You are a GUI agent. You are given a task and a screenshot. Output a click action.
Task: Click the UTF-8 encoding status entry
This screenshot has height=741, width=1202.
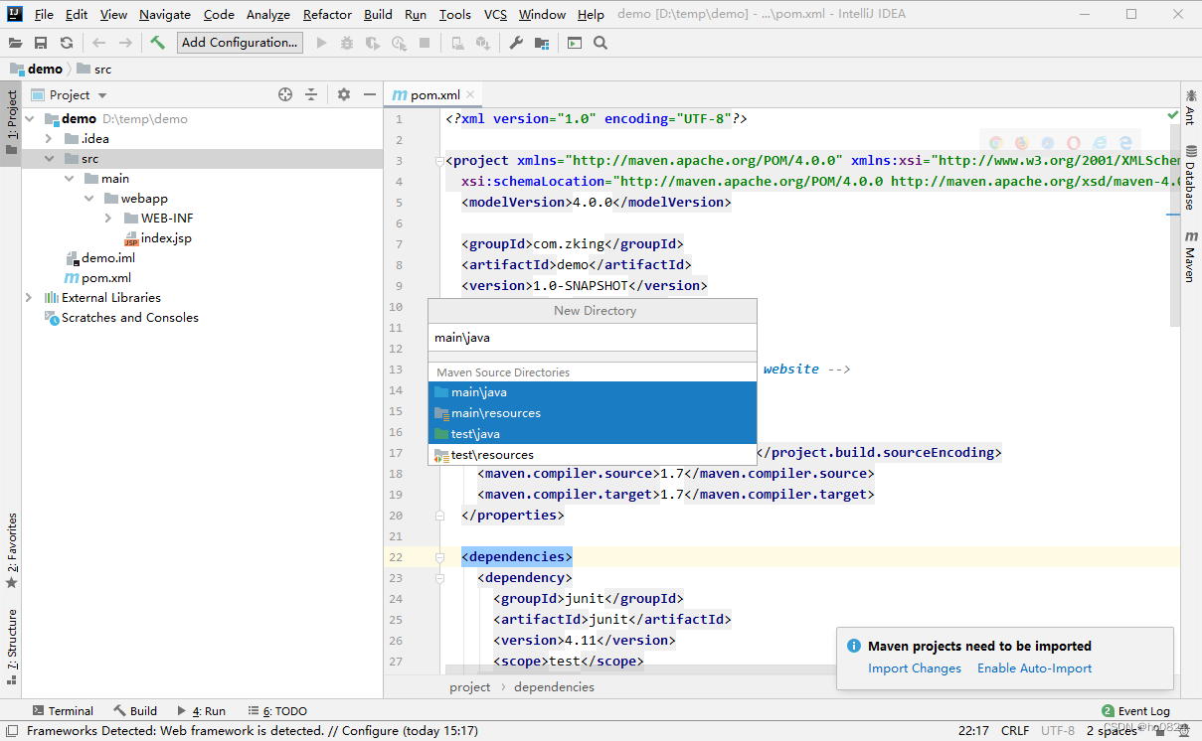[x=1057, y=731]
